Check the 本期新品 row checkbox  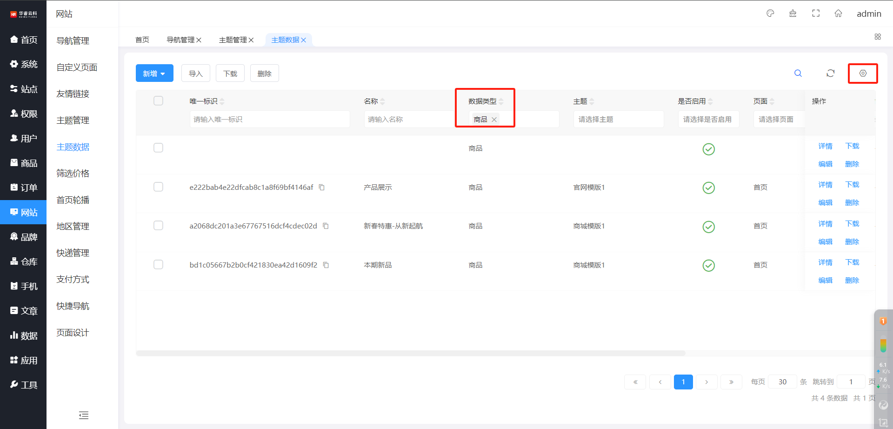[158, 265]
